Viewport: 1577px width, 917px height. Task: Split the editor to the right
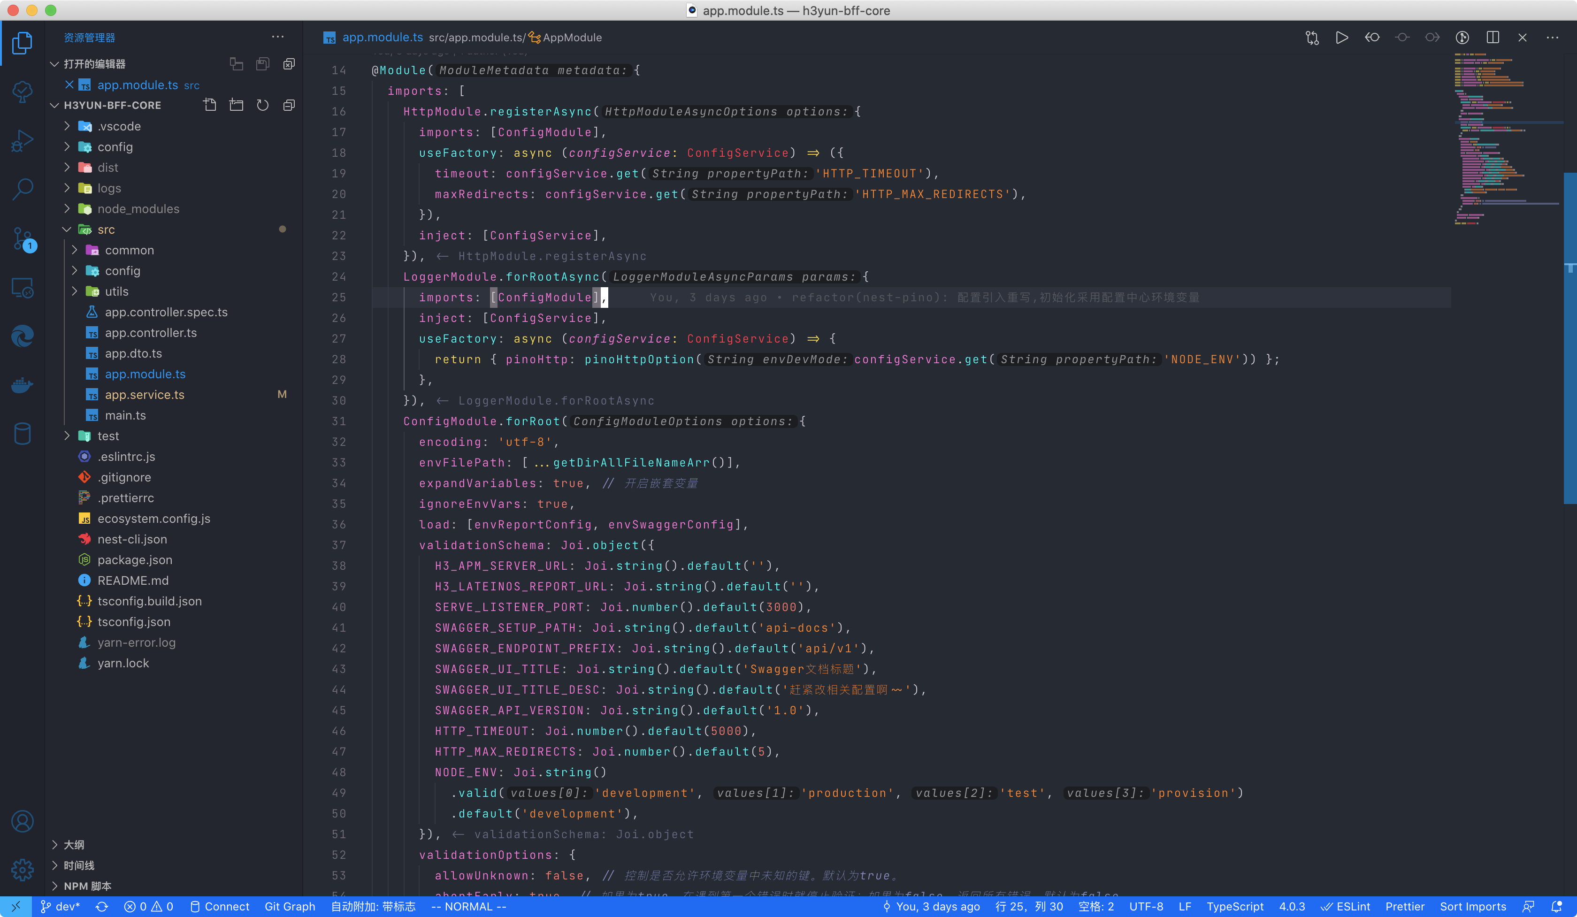(1493, 38)
